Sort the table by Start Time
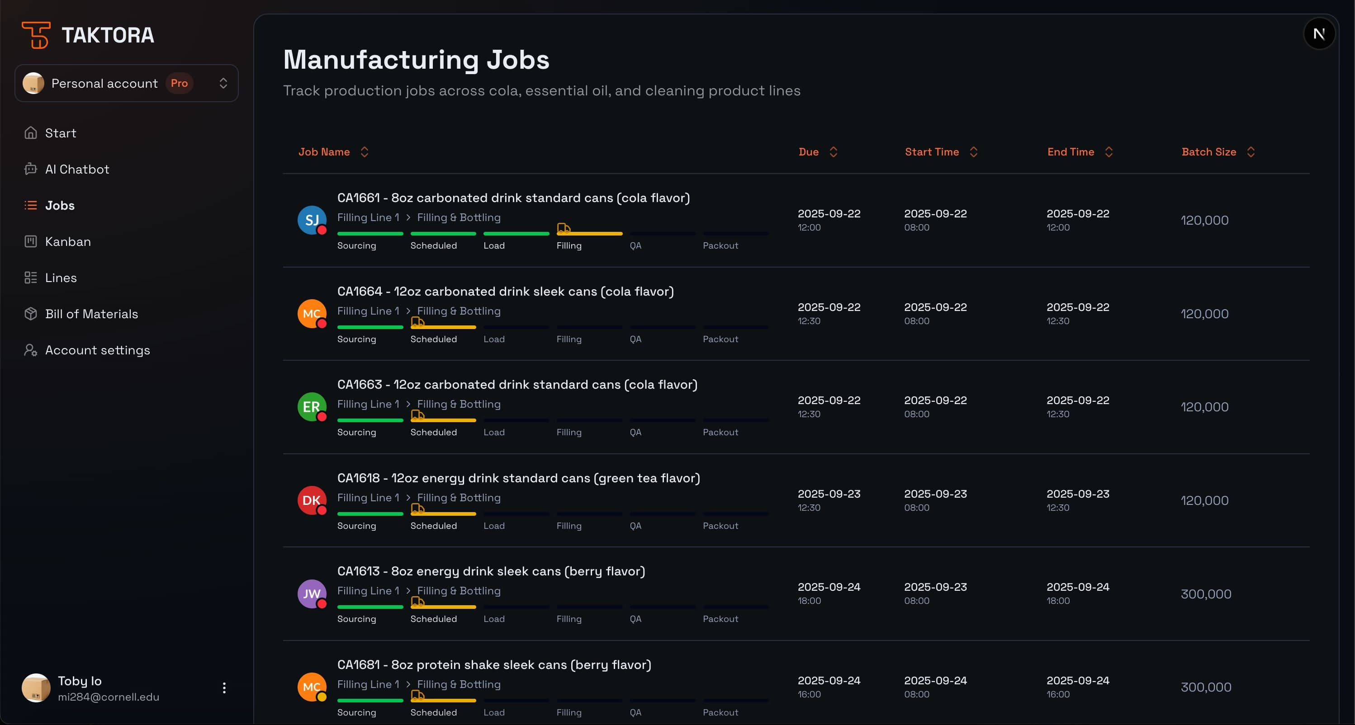1355x725 pixels. [x=974, y=152]
